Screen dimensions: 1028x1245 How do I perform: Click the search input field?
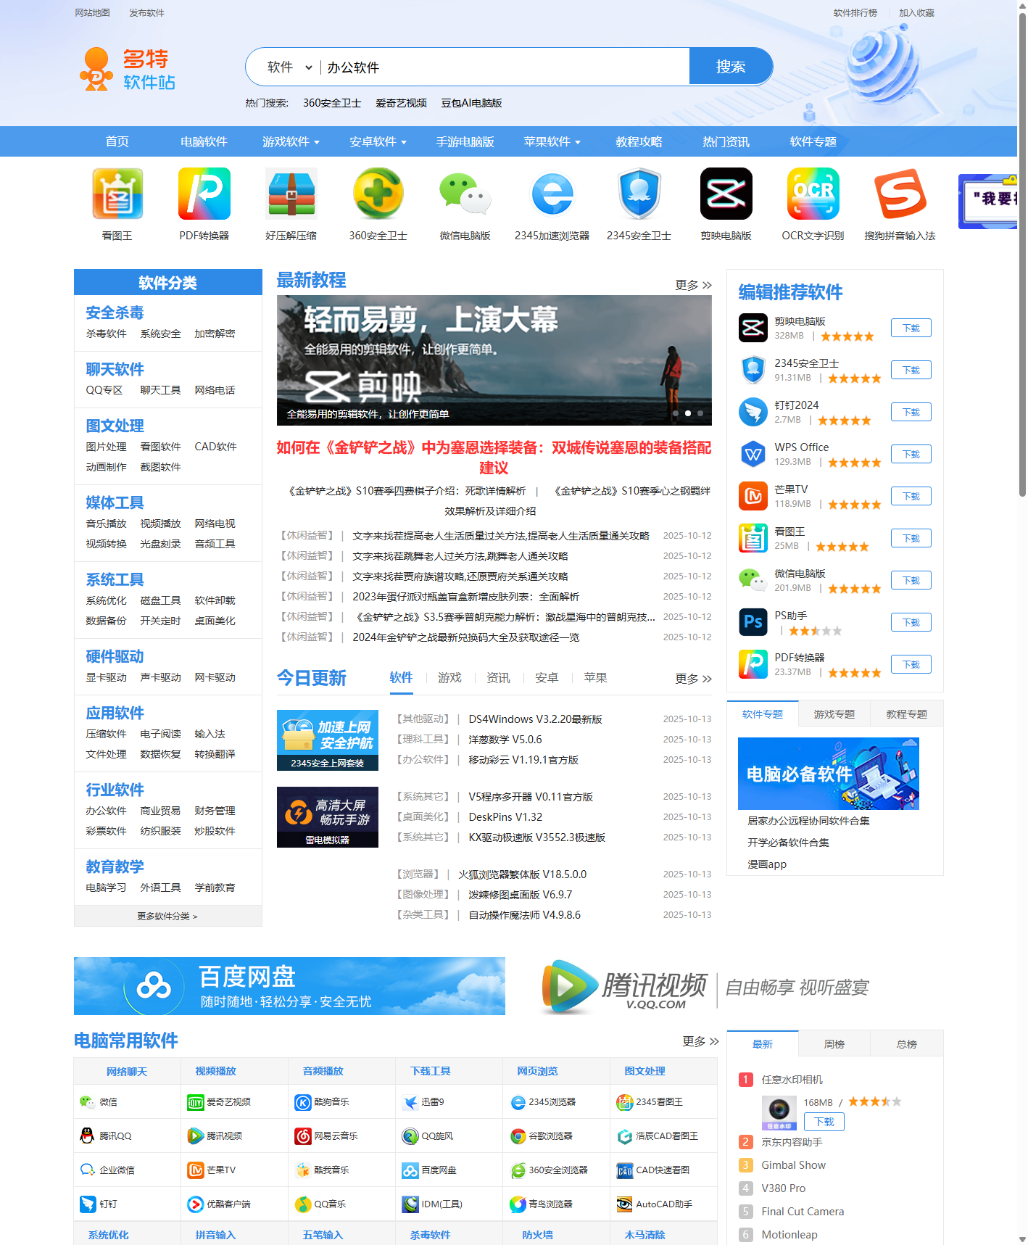[505, 67]
